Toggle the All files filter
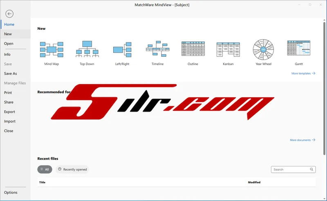This screenshot has height=201, width=327. click(45, 169)
